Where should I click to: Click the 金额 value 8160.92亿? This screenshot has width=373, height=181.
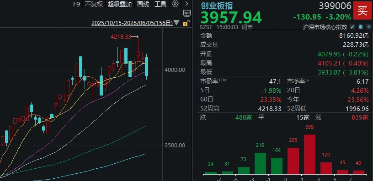354,36
